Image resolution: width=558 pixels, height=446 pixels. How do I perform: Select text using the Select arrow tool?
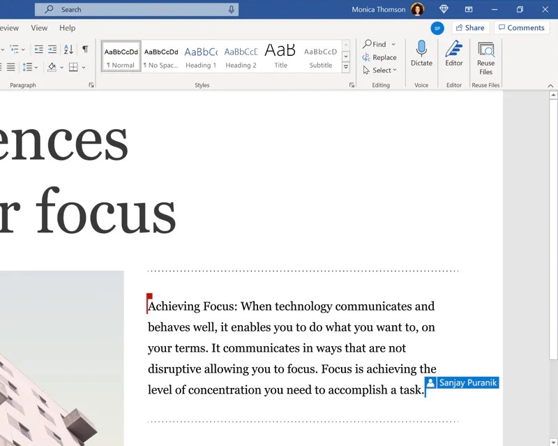[379, 70]
